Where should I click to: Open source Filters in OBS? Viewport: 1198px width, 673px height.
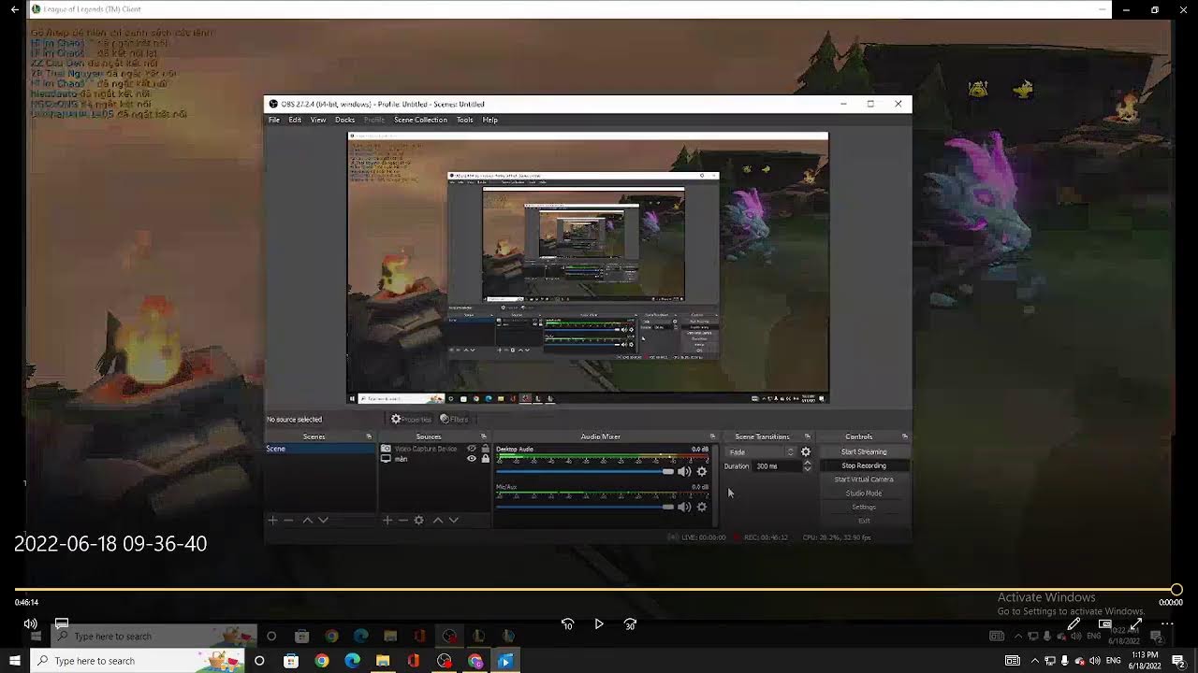click(x=454, y=420)
